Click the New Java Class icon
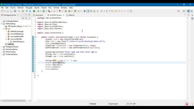 click(x=69, y=11)
